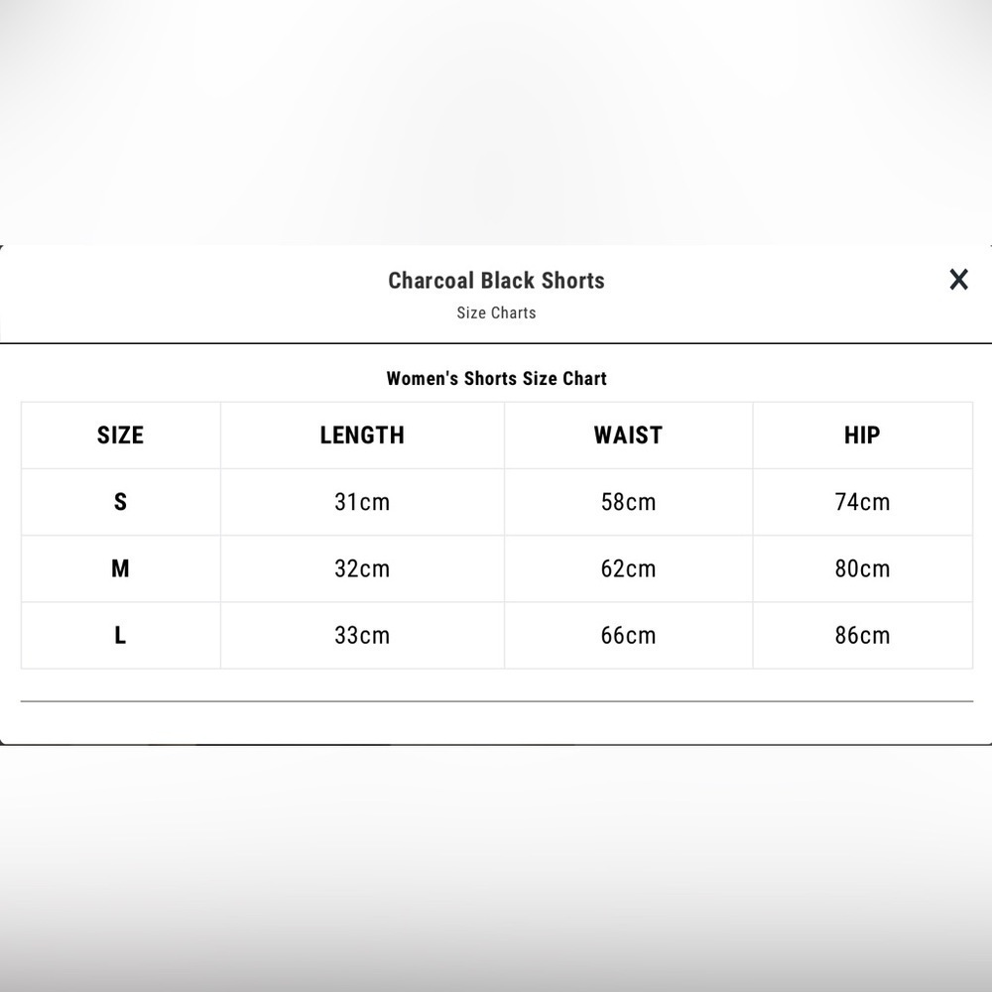Click the 62cm waist cell
992x992 pixels.
(628, 568)
